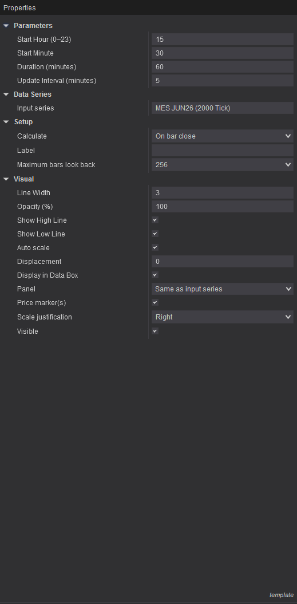The height and width of the screenshot is (604, 297).
Task: Open the Scale justification dropdown
Action: click(x=223, y=317)
